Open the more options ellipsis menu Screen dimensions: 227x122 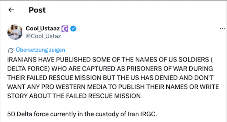222,29
